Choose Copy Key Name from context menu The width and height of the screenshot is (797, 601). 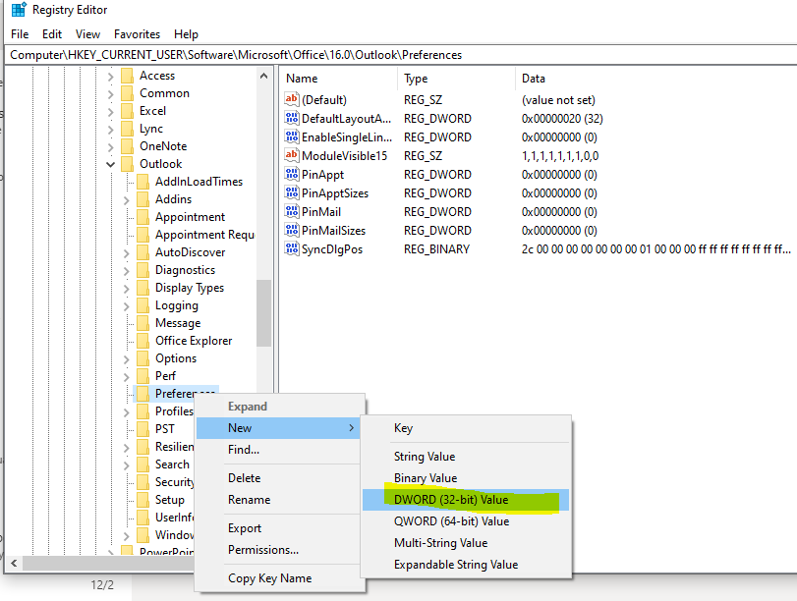(x=269, y=578)
